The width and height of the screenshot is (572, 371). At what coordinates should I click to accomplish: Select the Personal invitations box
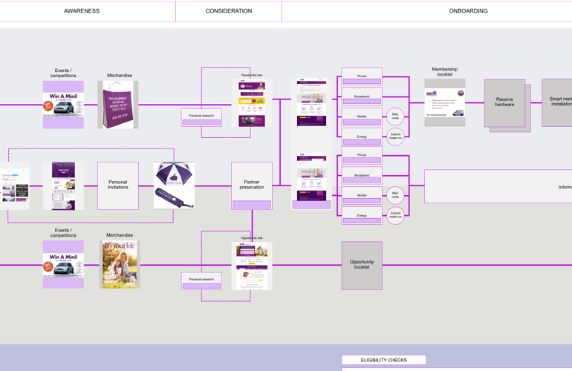117,185
